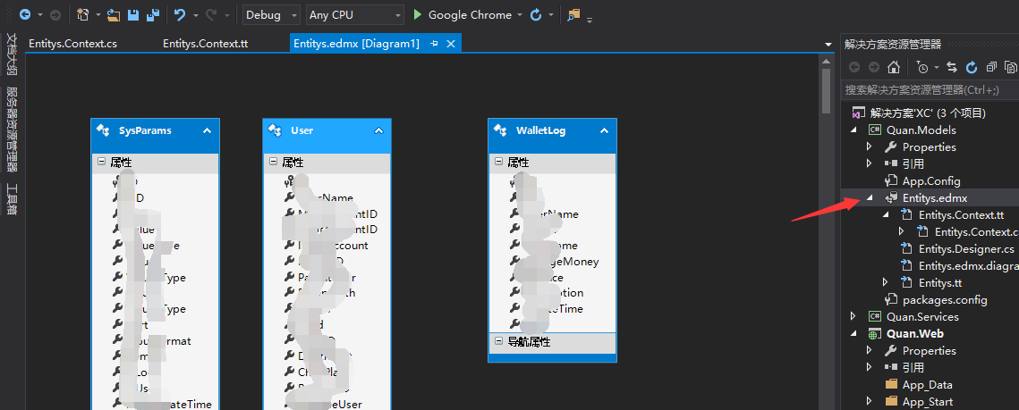This screenshot has height=410, width=1019.
Task: Select Entitys.Designer.cs file in tree
Action: (966, 248)
